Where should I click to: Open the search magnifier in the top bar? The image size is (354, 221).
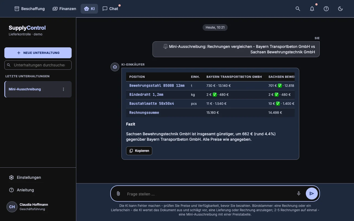coord(298,9)
